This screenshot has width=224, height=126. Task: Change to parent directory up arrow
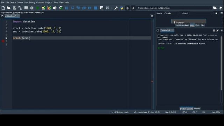(x=221, y=8)
